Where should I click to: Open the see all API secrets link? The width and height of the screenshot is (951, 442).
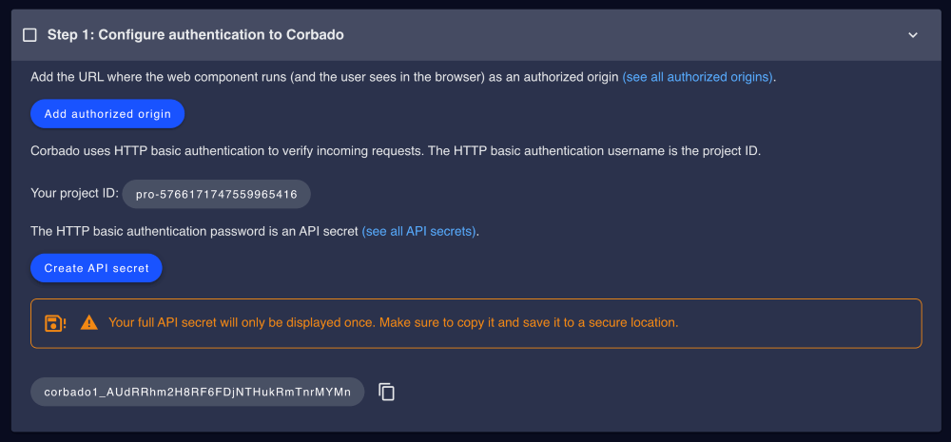click(419, 232)
